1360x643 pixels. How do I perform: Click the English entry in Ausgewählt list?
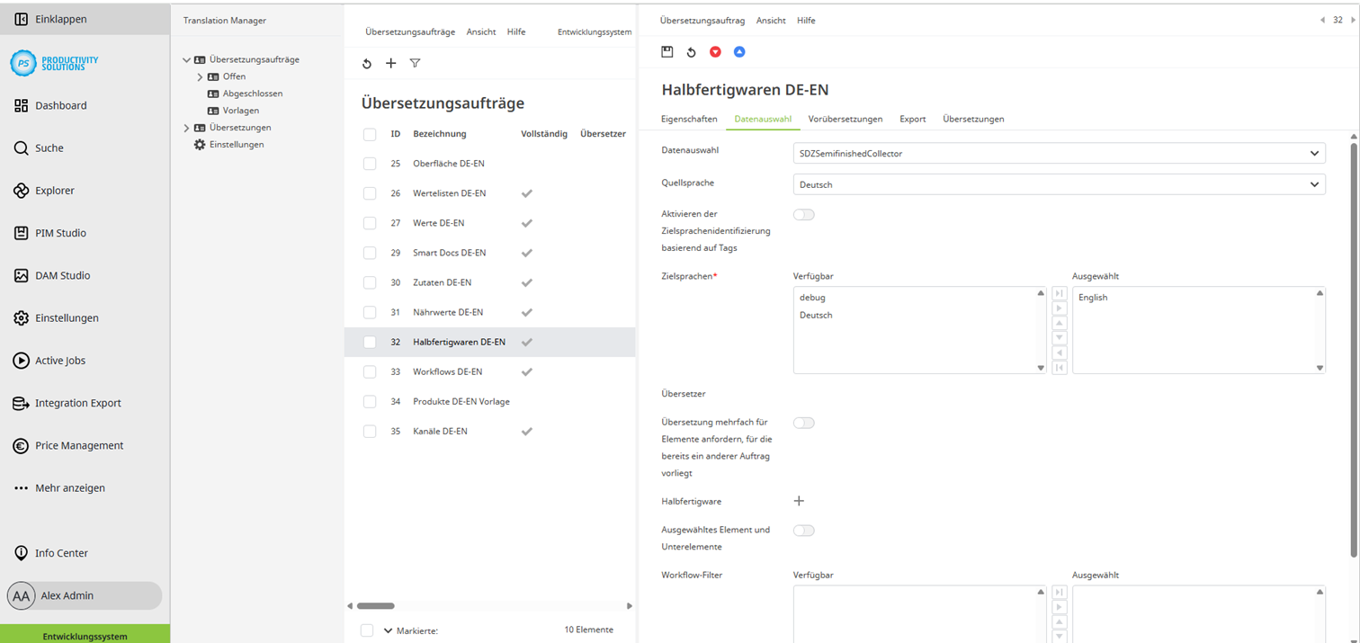1093,297
